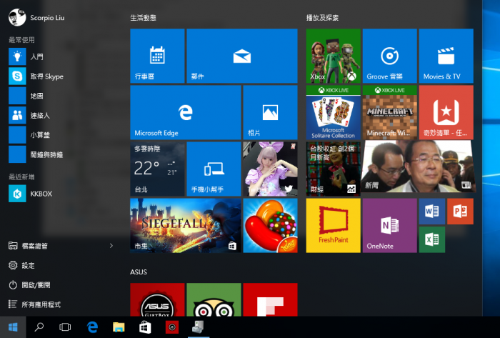The height and width of the screenshot is (338, 500).
Task: Open the Word tile
Action: 431,212
